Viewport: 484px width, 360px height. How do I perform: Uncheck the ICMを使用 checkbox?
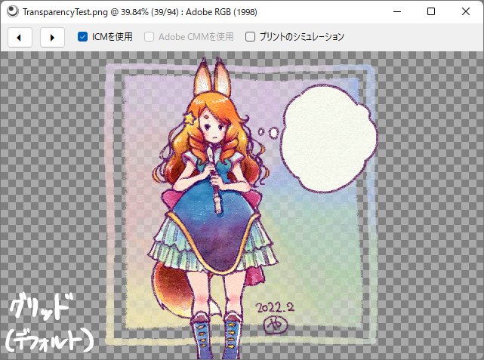[x=82, y=37]
